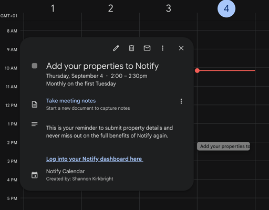Screen dimensions: 269x210
Task: Click the document icon beside meeting notes
Action: (35, 104)
